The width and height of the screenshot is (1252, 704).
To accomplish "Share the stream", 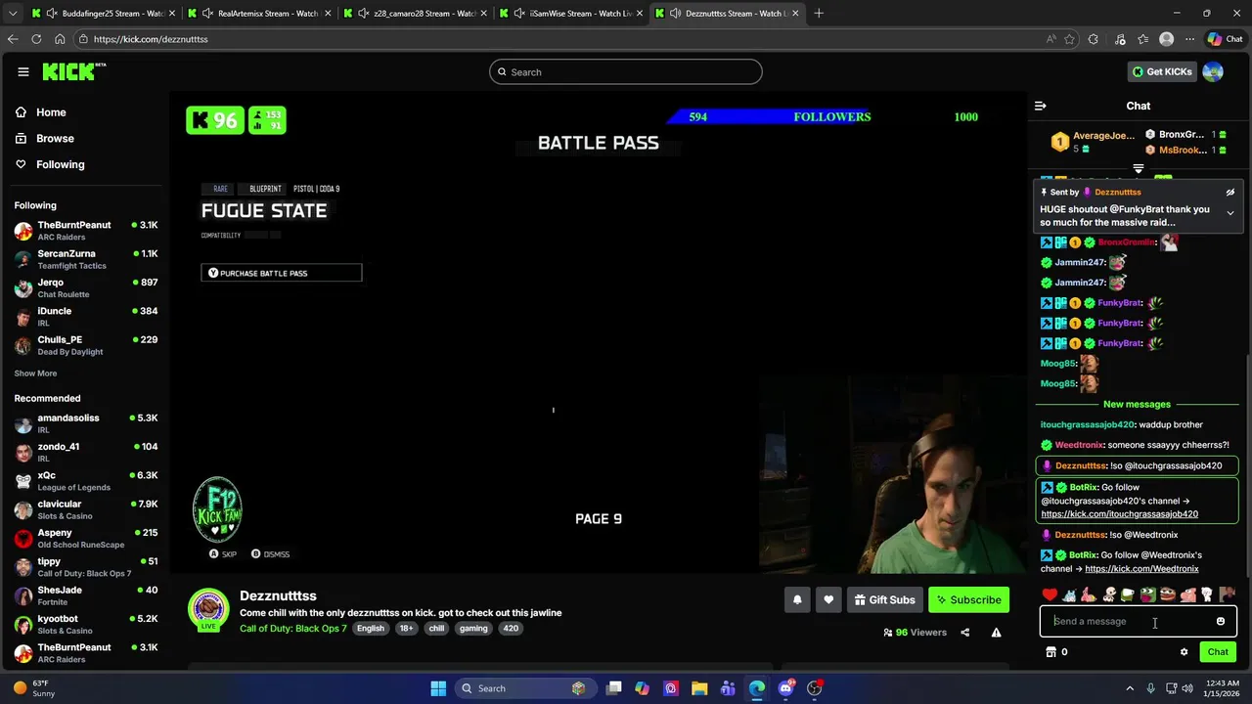I will click(964, 633).
